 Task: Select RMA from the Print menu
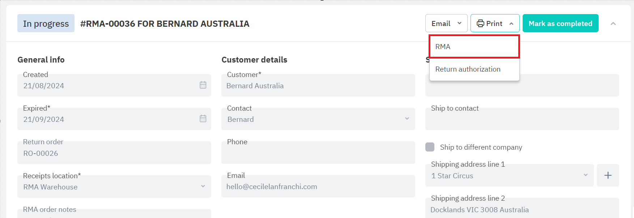click(474, 47)
